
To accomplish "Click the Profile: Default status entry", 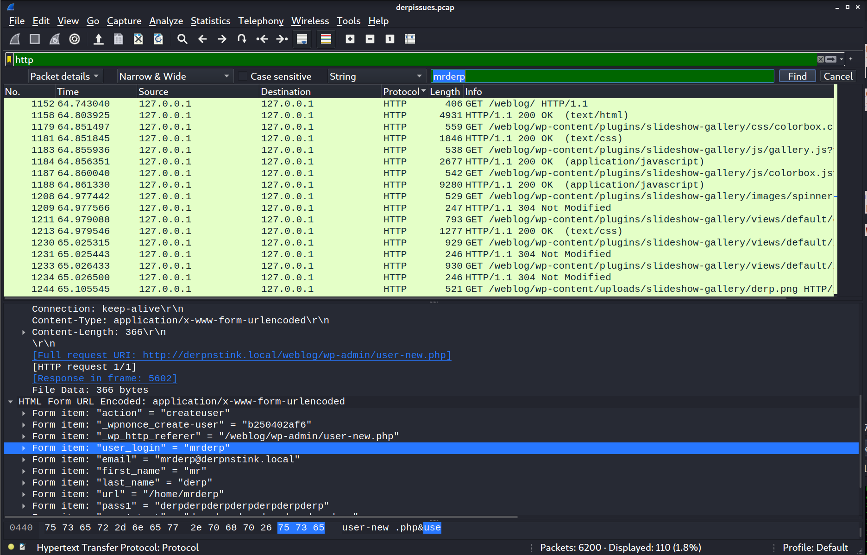I will [x=815, y=548].
